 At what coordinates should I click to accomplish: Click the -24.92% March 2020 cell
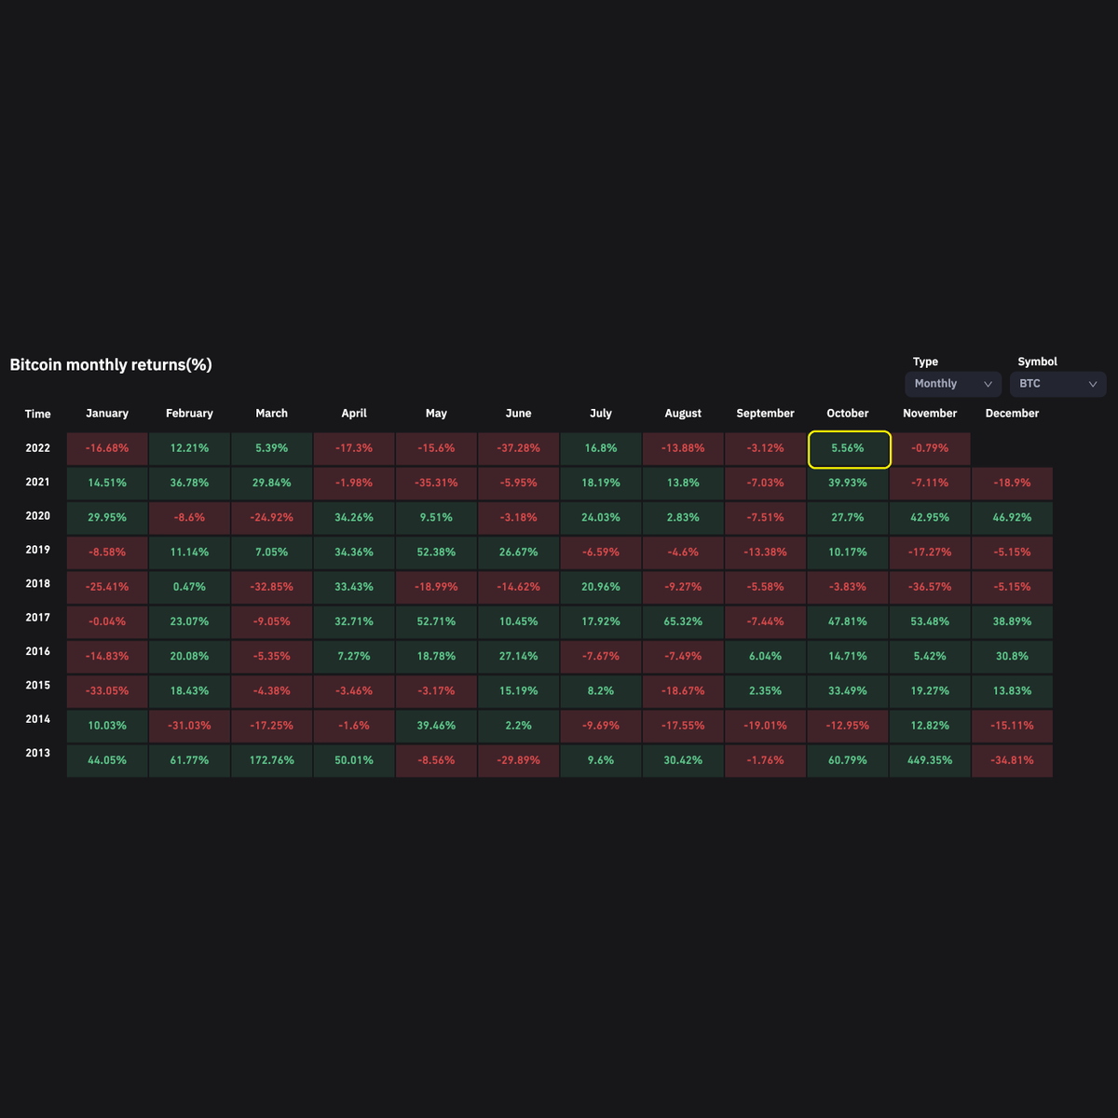point(272,518)
